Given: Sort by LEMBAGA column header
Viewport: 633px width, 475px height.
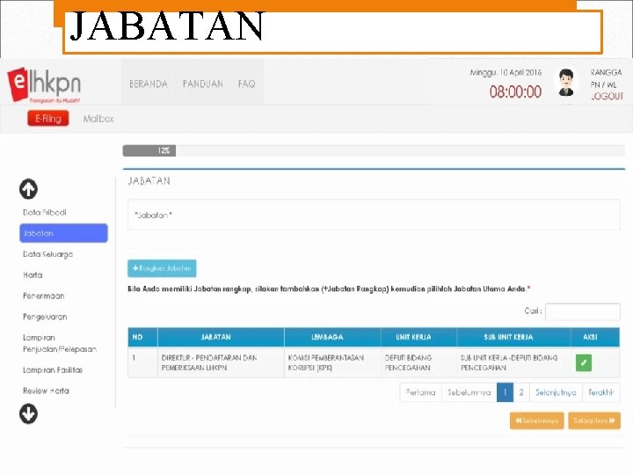Looking at the screenshot, I should click(x=332, y=337).
